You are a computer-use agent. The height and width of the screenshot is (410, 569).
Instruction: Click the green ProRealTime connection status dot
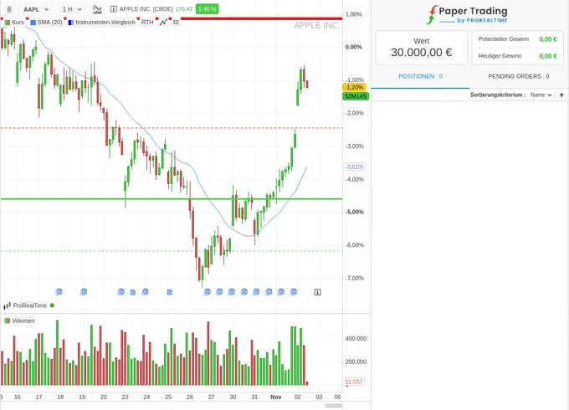tap(52, 305)
